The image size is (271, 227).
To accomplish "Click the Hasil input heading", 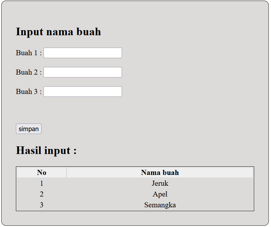I will tap(46, 150).
